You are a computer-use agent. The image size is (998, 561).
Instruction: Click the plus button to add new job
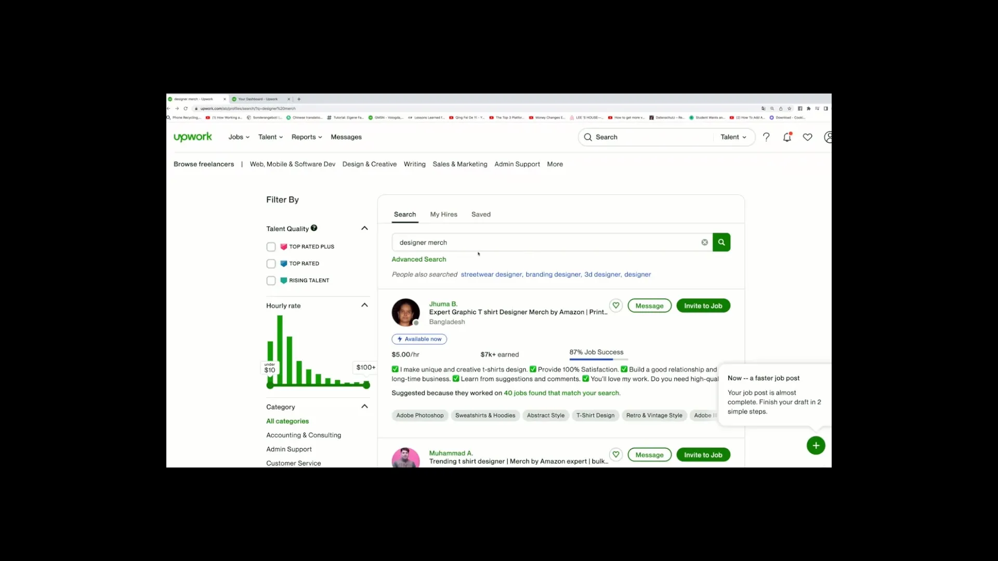(x=816, y=445)
